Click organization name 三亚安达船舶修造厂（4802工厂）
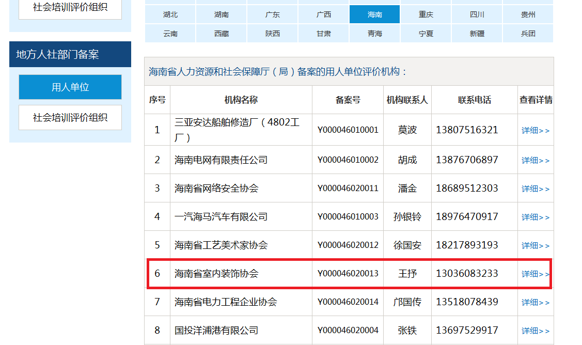582x345 pixels. [x=237, y=130]
